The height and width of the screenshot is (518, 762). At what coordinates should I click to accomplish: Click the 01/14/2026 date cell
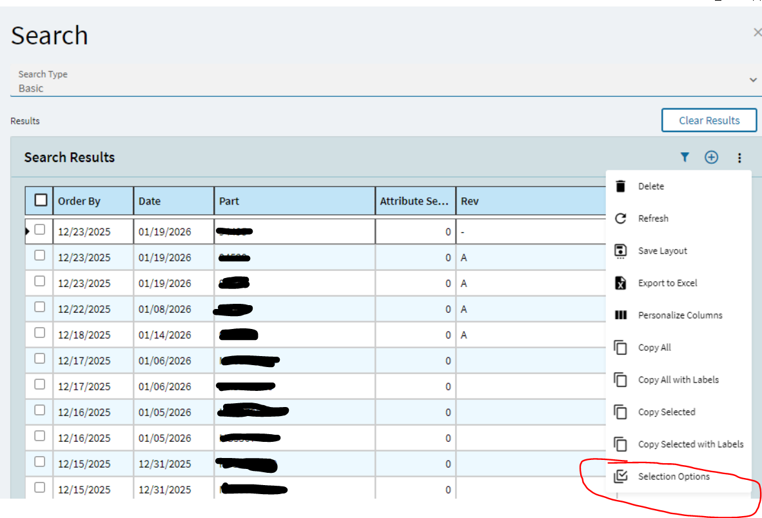(174, 335)
